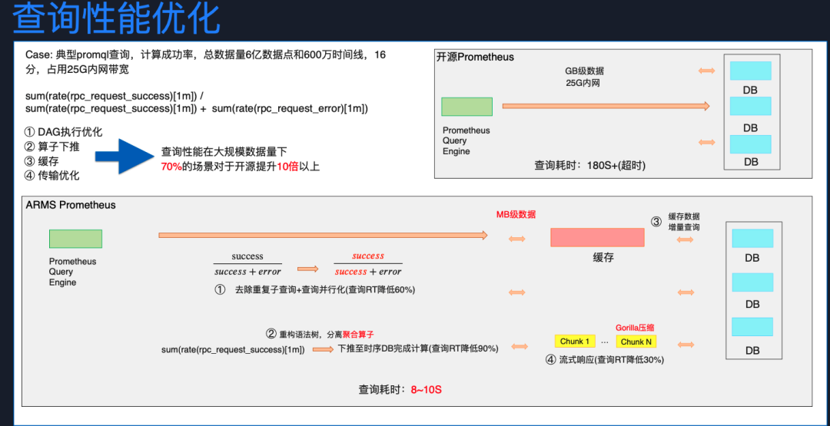Click long orange arrow in 开源Prometheus panel

606,107
